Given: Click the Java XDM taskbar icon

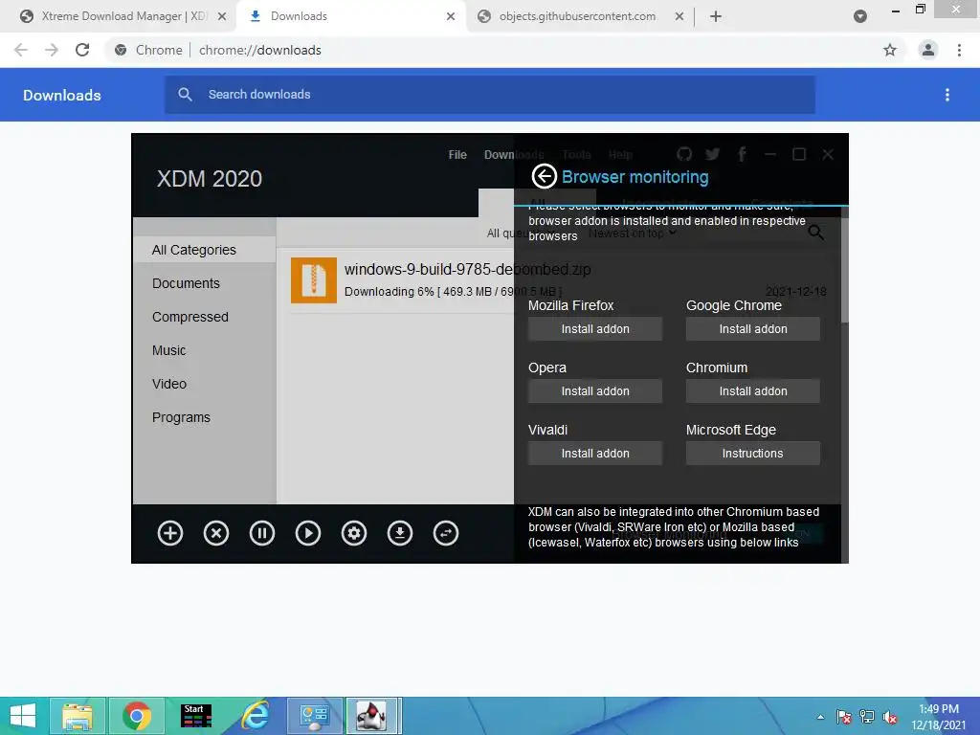Looking at the screenshot, I should click(372, 716).
